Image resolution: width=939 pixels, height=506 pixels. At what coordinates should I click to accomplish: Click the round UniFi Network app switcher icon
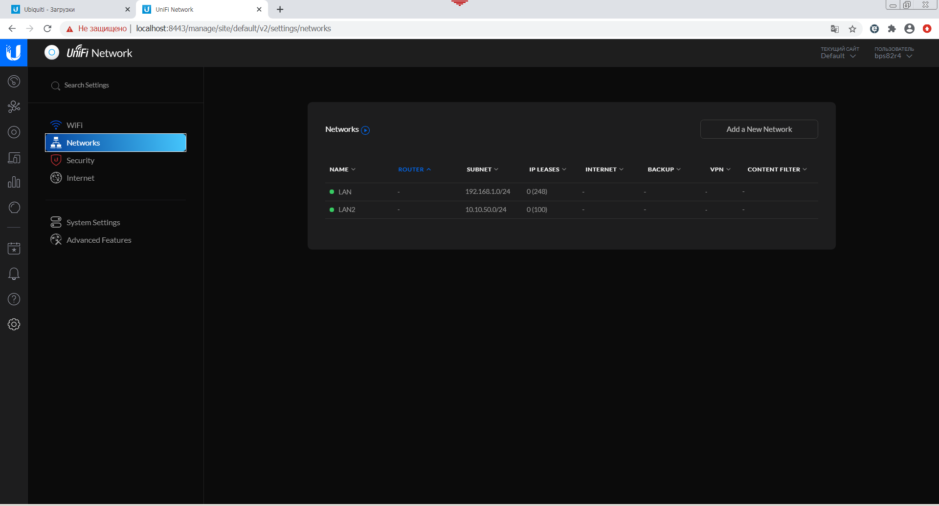[52, 52]
